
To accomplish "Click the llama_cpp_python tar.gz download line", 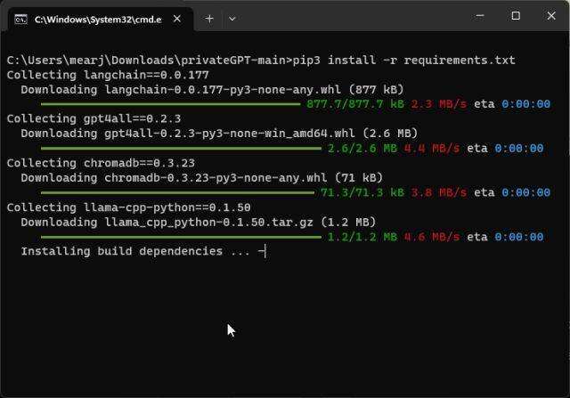I will (198, 223).
